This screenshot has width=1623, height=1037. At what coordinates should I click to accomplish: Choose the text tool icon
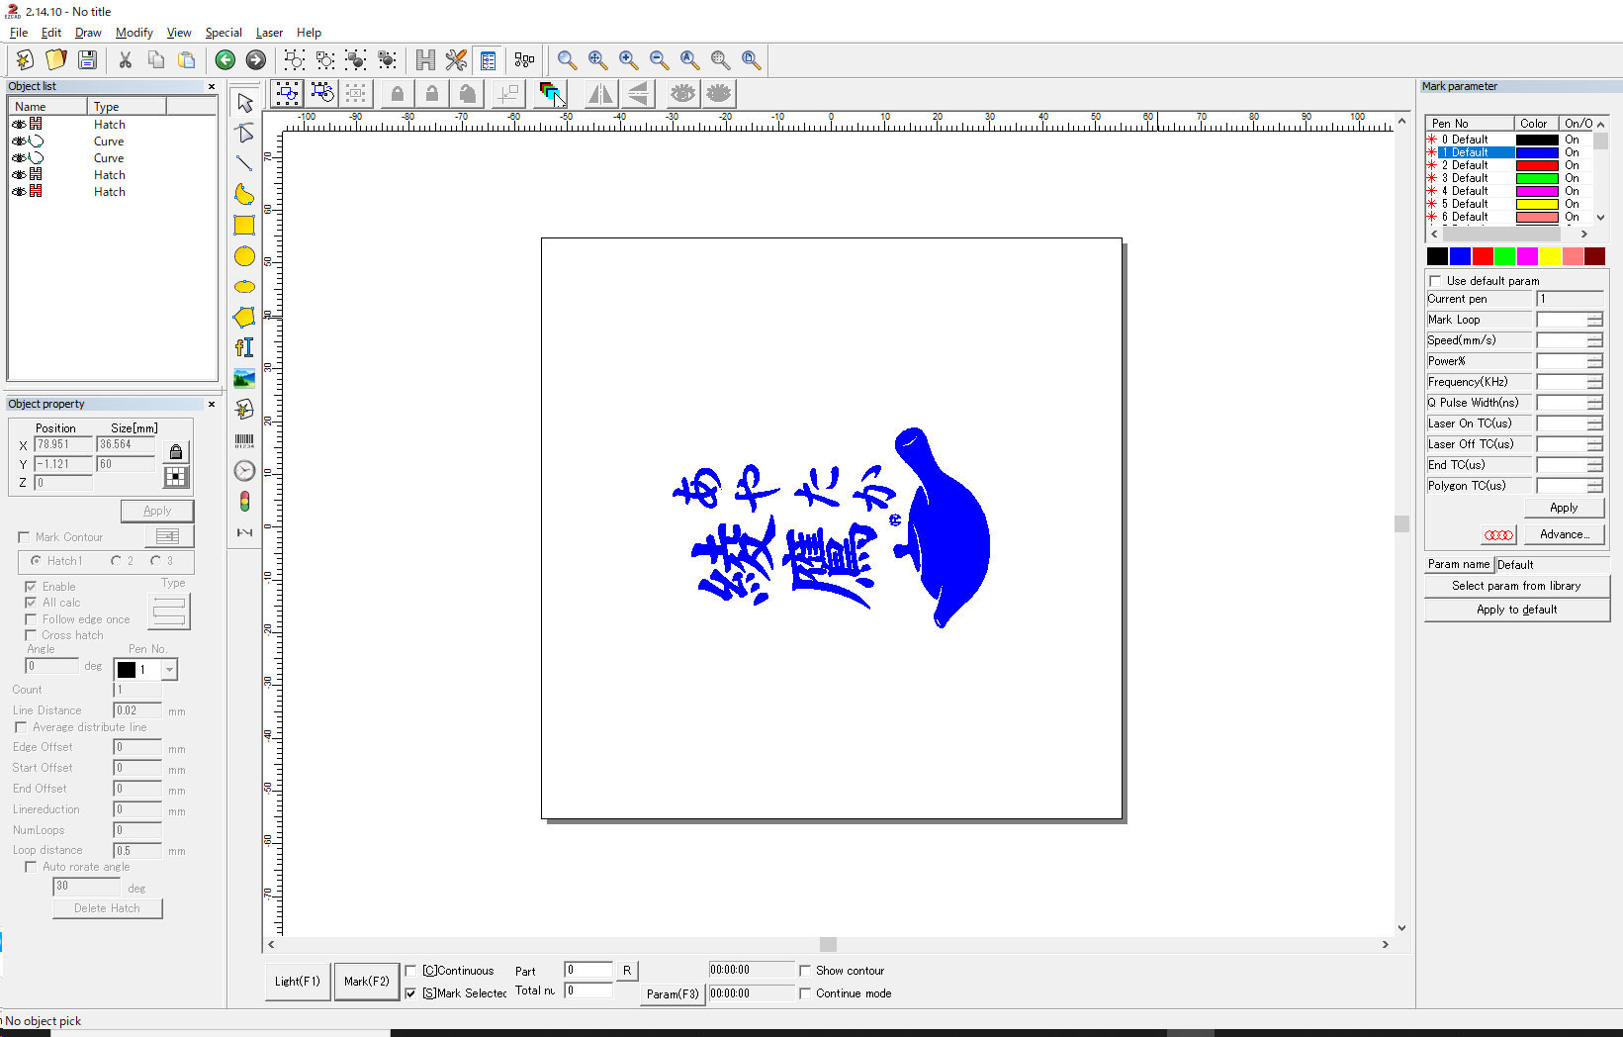(244, 347)
